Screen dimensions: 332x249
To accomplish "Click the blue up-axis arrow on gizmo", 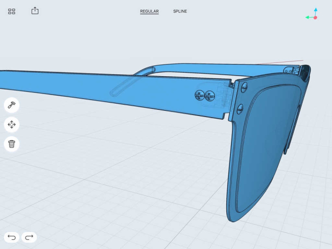I will tap(316, 10).
